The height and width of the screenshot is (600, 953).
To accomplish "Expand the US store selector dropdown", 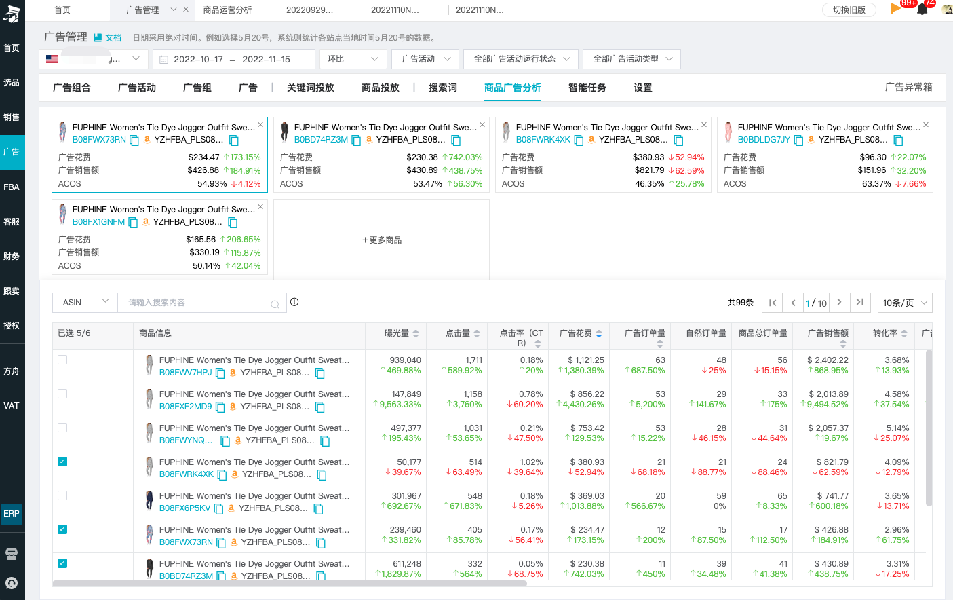I will [x=94, y=59].
